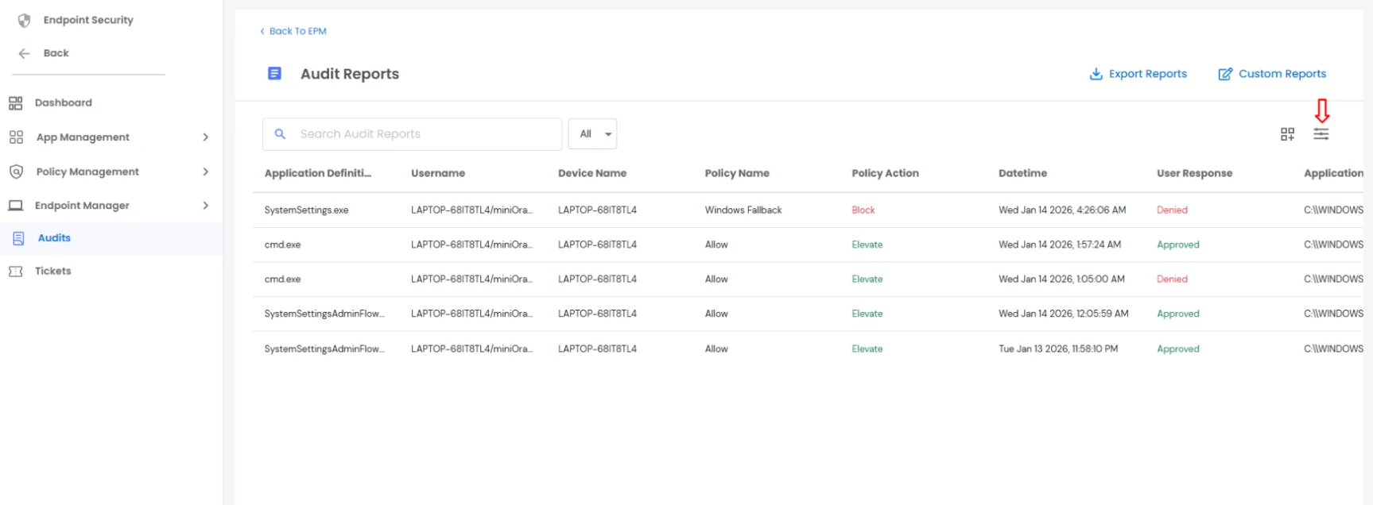Click the Export Reports download icon
Screen dimensions: 1373x505
(1096, 74)
